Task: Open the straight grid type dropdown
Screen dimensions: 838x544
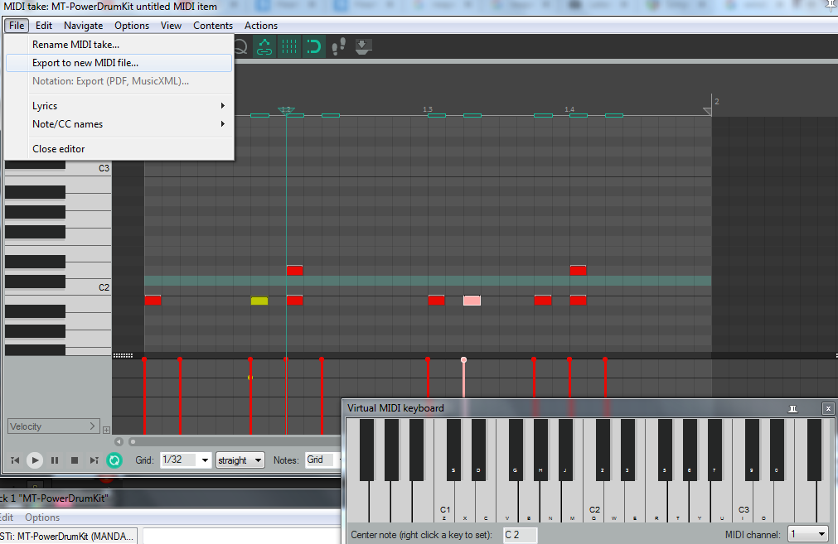Action: [240, 460]
